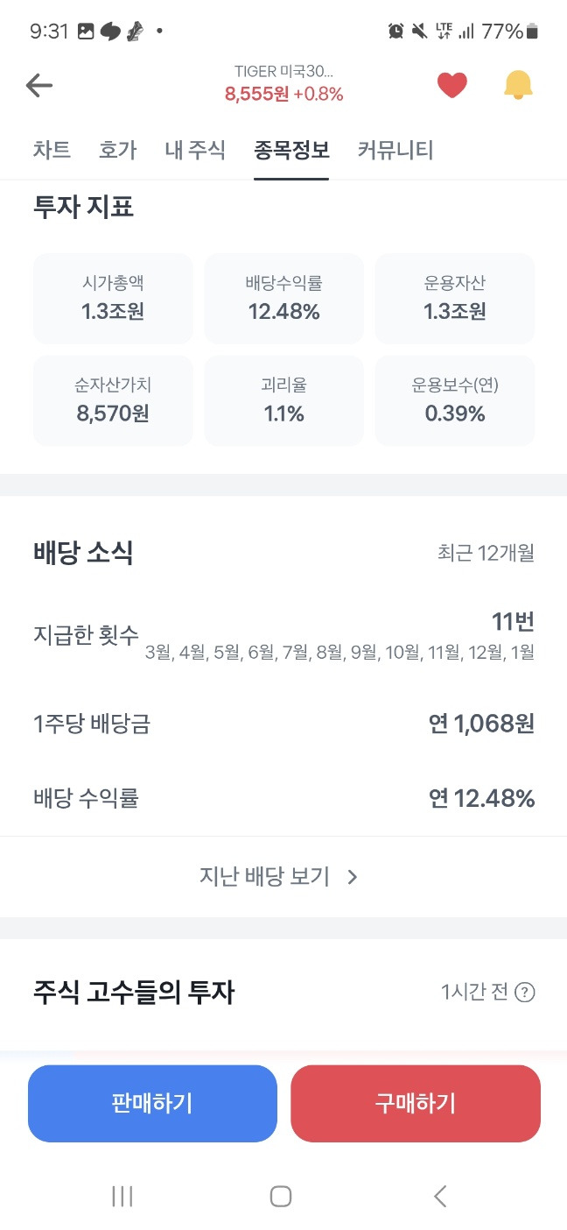Viewport: 567px width, 1230px height.
Task: Tap the TIGER 미국30 stock title
Action: click(284, 72)
